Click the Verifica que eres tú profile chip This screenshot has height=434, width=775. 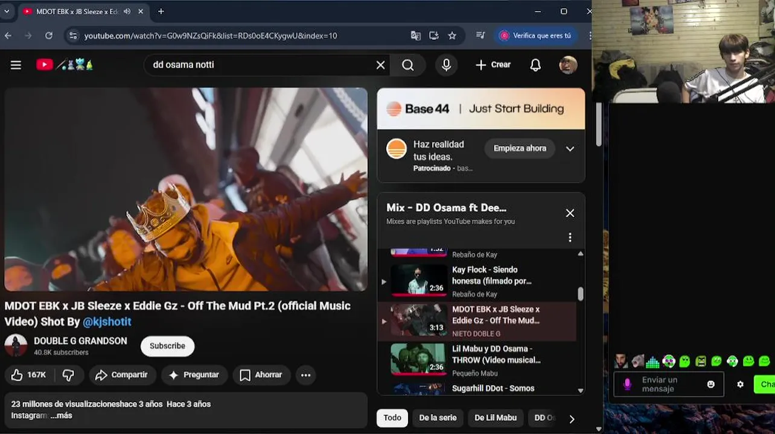coord(535,36)
